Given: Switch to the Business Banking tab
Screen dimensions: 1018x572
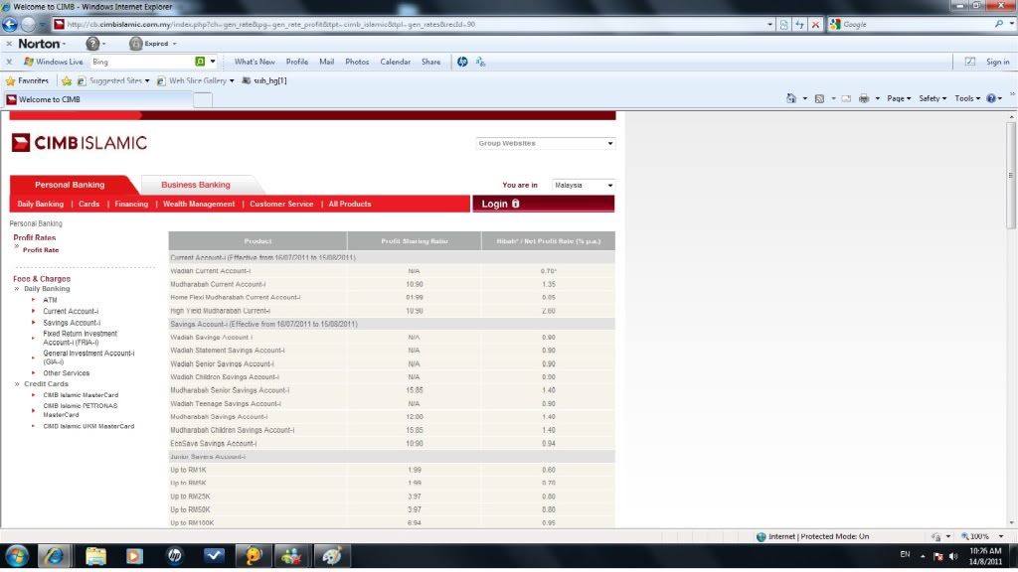Looking at the screenshot, I should [196, 185].
